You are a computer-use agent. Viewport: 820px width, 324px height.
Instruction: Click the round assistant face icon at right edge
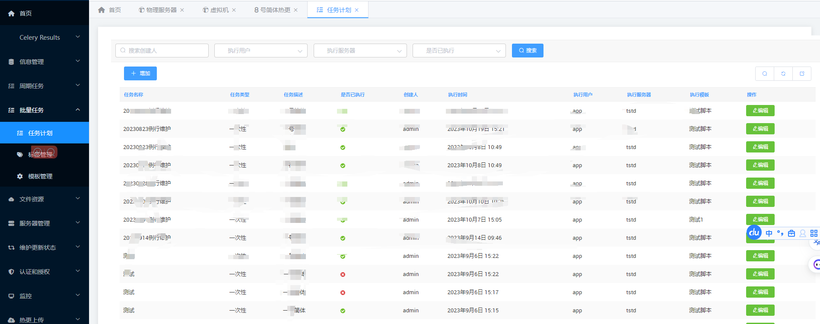click(x=816, y=264)
